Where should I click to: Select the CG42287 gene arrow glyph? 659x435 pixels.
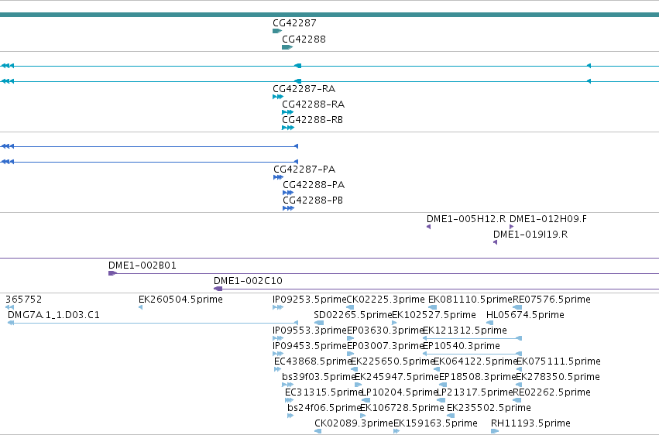tap(277, 31)
